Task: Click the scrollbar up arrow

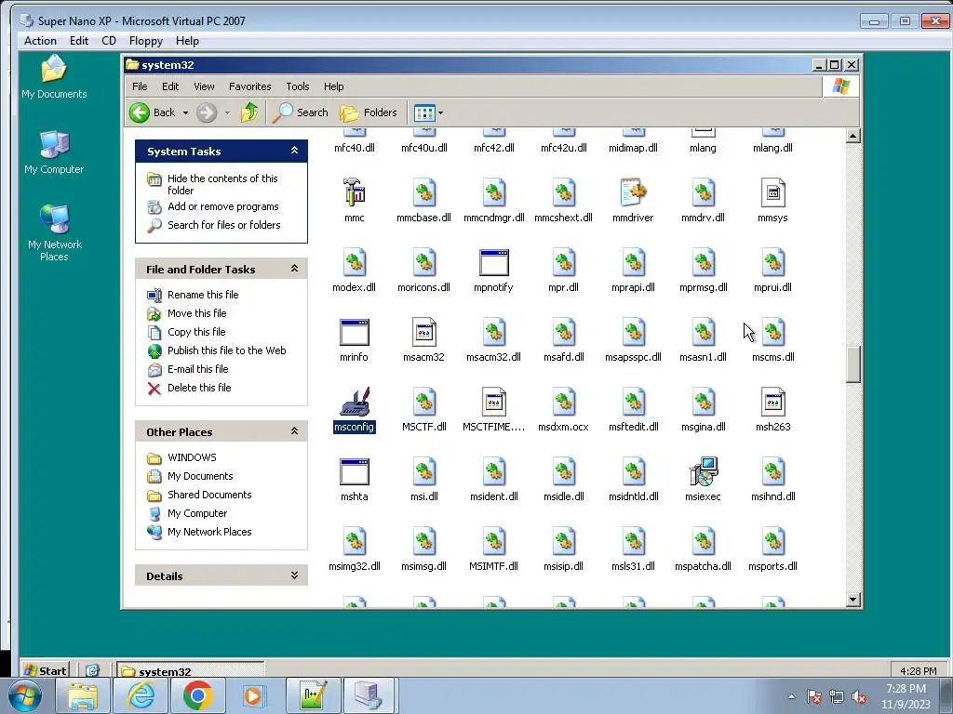Action: tap(852, 136)
